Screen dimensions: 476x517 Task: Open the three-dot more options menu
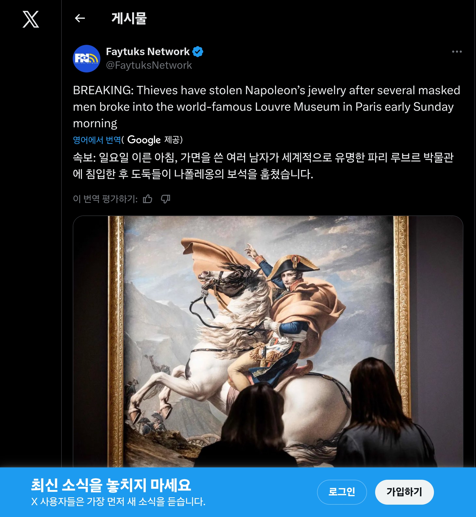pos(457,52)
